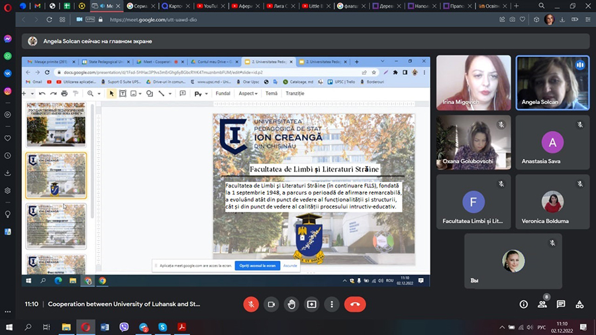This screenshot has width=596, height=335.
Task: Open Opera profile avatar
Action: pos(549,19)
